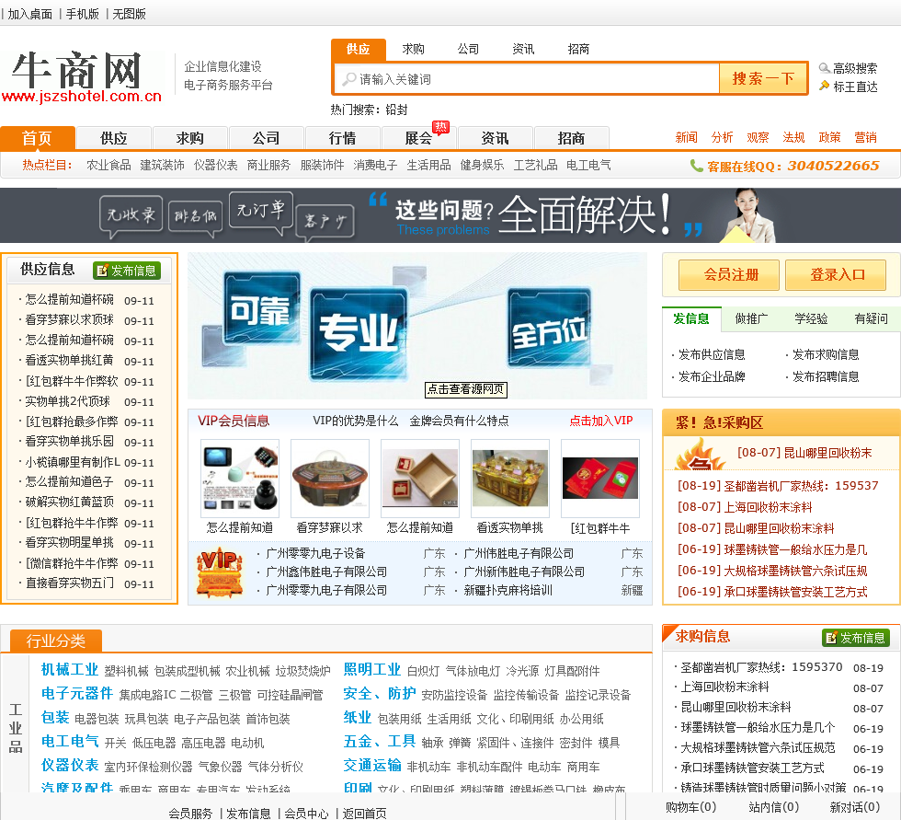
Task: Open hot category 农业食品
Action: click(x=108, y=166)
